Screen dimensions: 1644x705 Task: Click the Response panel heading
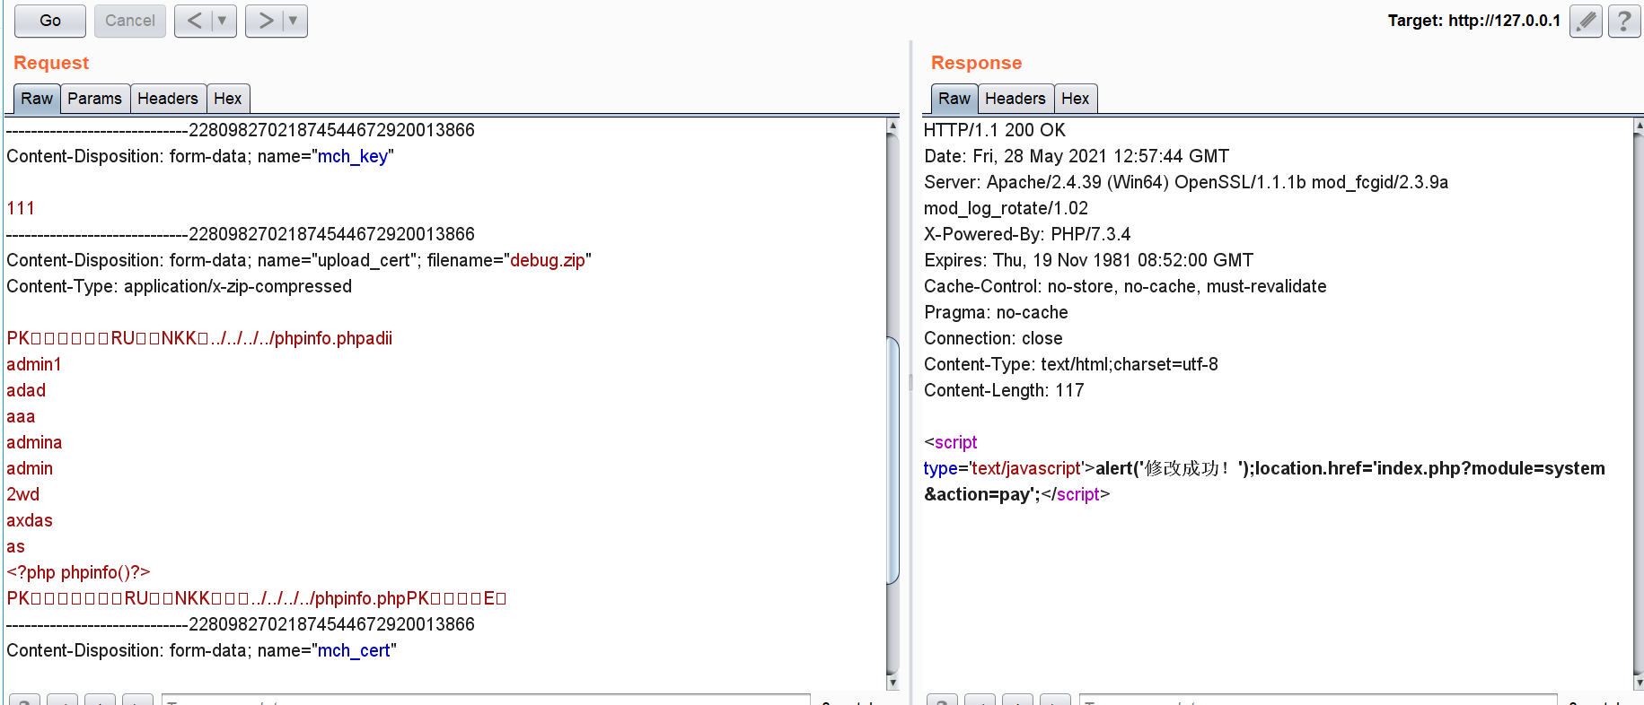(x=976, y=63)
